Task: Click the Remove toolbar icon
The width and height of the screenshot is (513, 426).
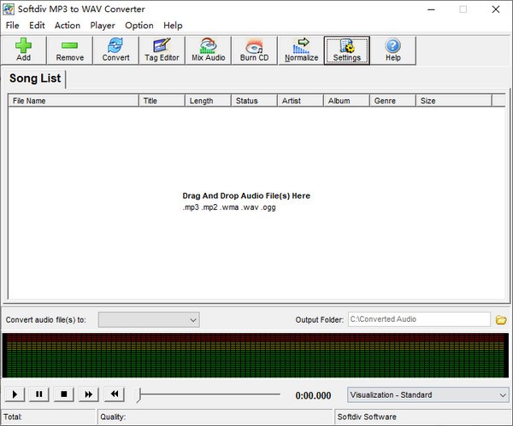Action: point(70,50)
